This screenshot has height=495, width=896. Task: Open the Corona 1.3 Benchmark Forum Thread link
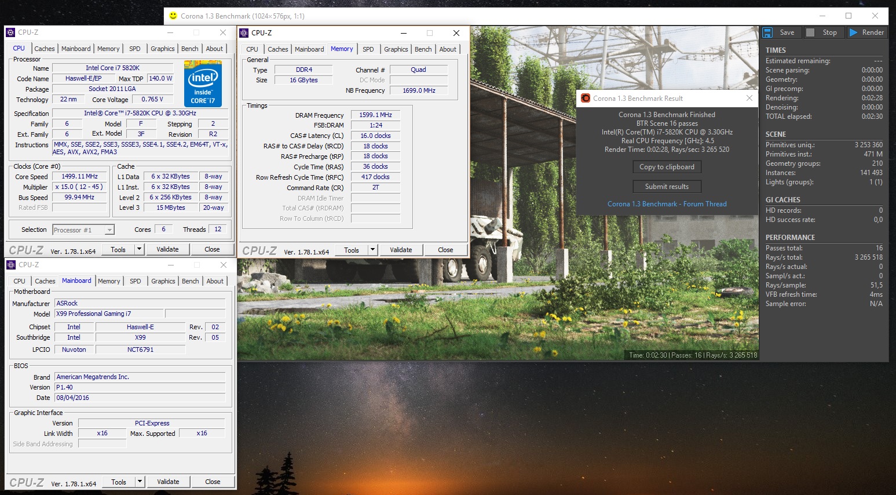point(667,204)
